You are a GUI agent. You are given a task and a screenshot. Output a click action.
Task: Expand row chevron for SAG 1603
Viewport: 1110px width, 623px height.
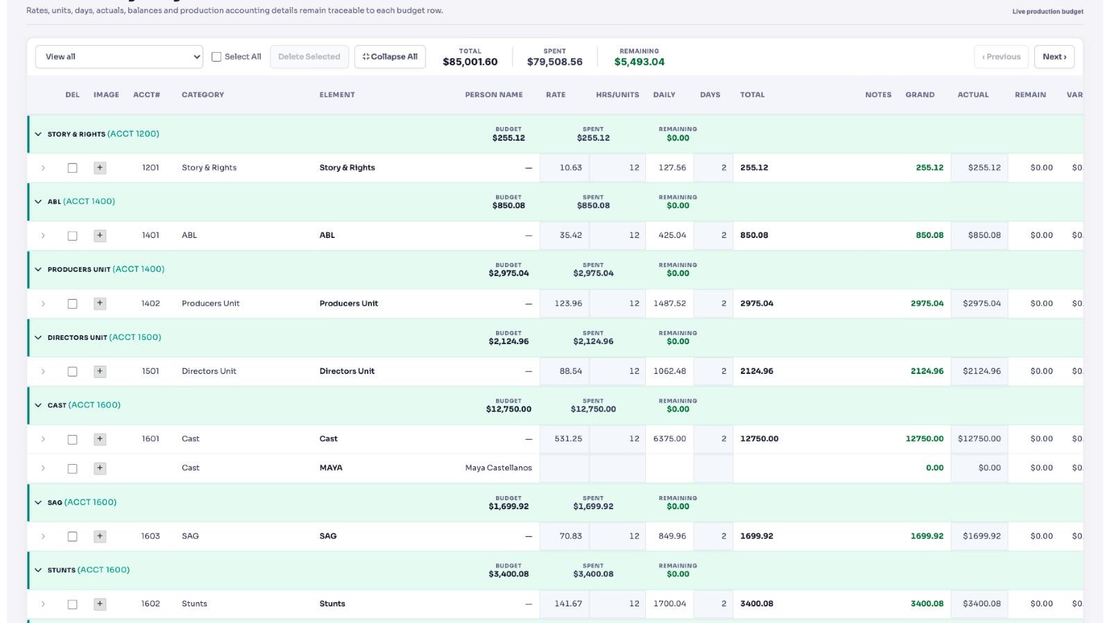(43, 536)
